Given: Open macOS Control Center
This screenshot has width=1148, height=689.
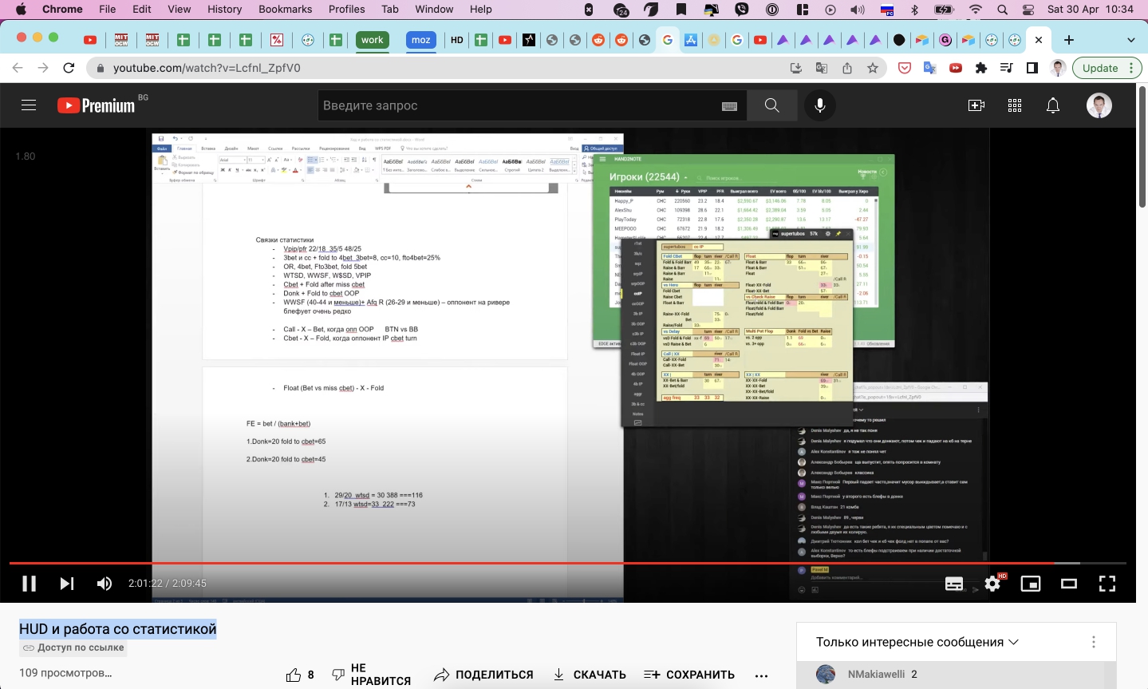Looking at the screenshot, I should click(x=1028, y=10).
